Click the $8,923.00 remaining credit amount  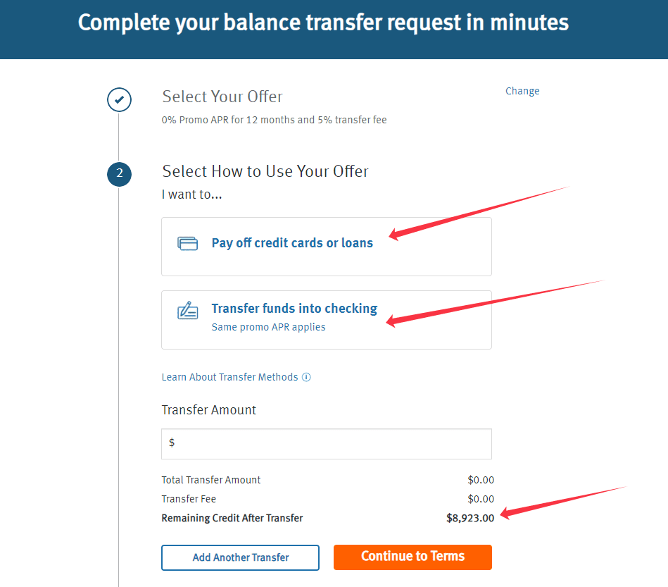pyautogui.click(x=470, y=518)
